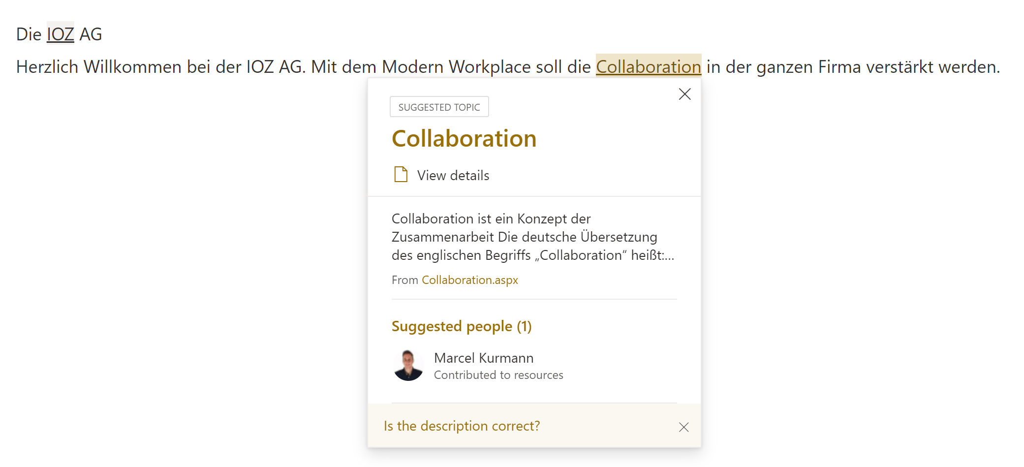
Task: Click the document icon beside View details
Action: pos(401,174)
